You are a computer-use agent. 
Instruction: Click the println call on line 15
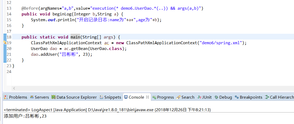click(66, 20)
